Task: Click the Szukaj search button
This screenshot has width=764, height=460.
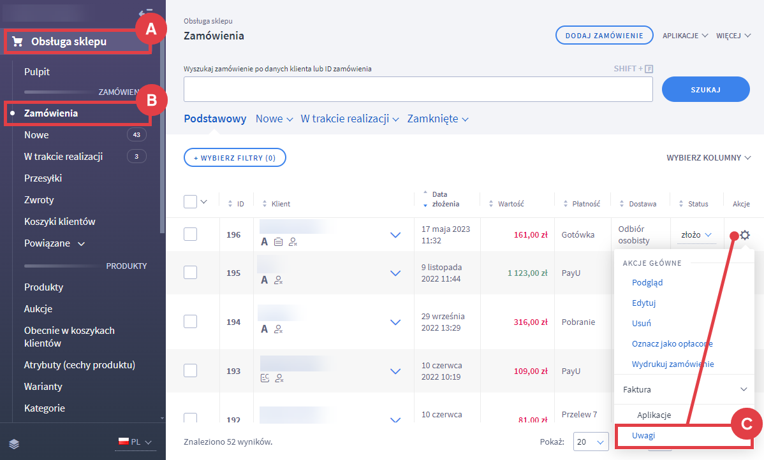Action: (705, 90)
